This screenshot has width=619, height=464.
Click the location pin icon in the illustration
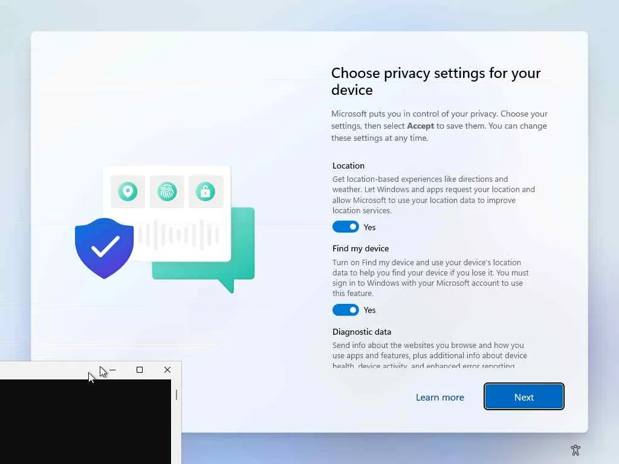[x=128, y=192]
